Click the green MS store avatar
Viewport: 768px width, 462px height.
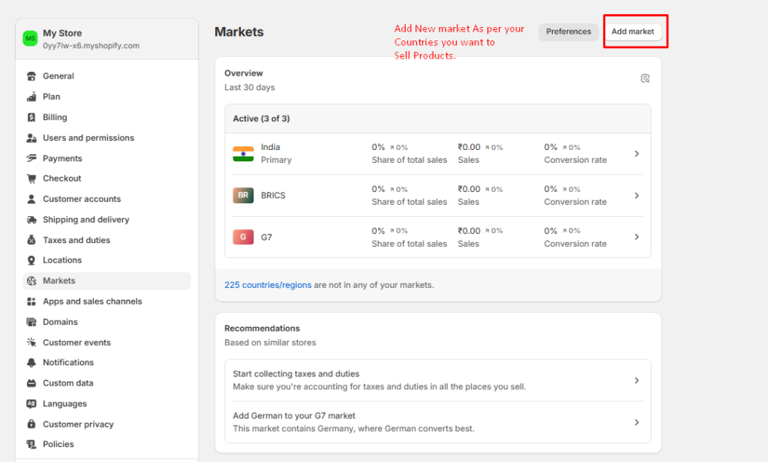click(30, 39)
